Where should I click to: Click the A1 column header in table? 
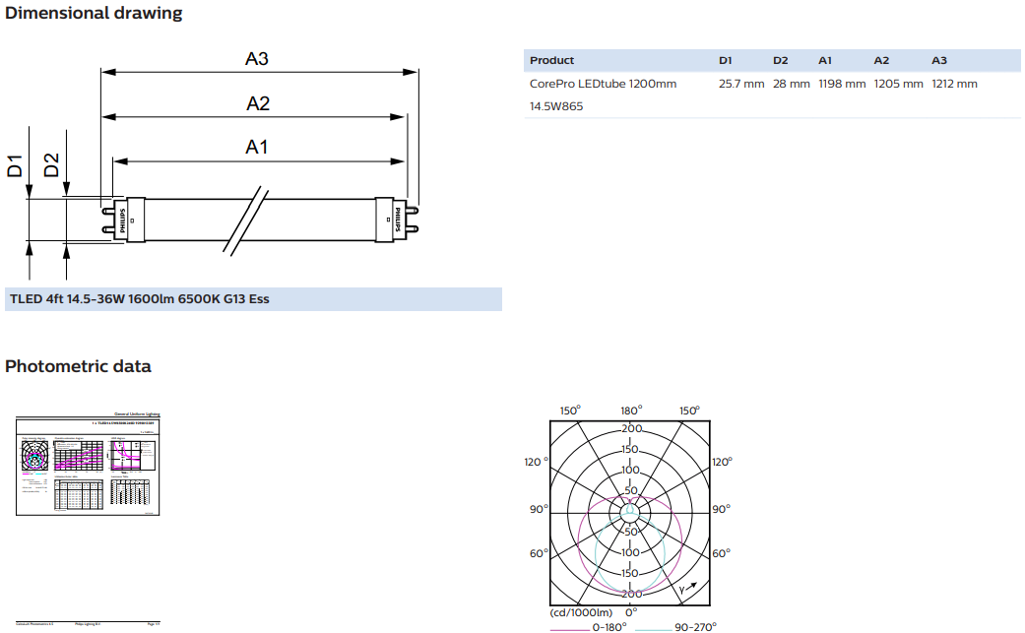(825, 60)
